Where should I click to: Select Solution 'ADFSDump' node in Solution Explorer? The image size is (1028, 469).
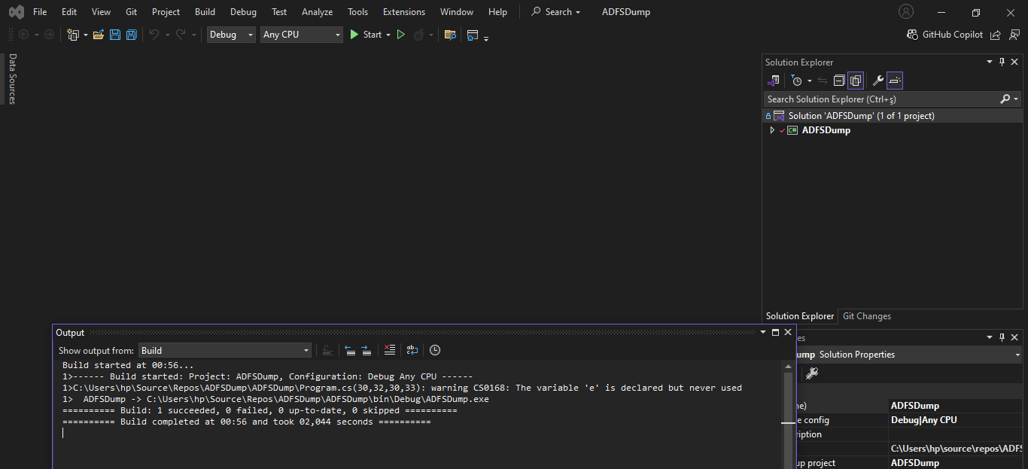[893, 116]
